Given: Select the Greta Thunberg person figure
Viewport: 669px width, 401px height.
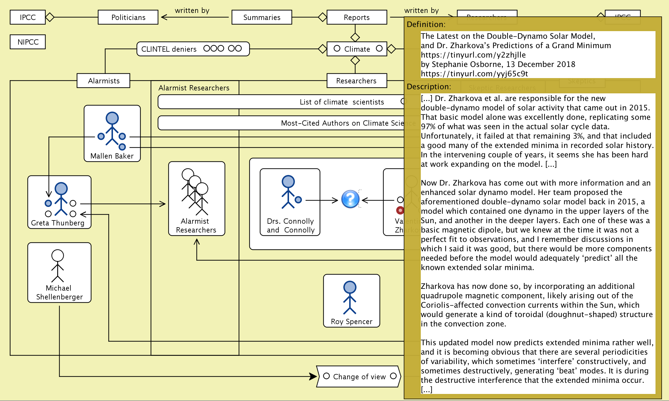Looking at the screenshot, I should click(x=61, y=199).
